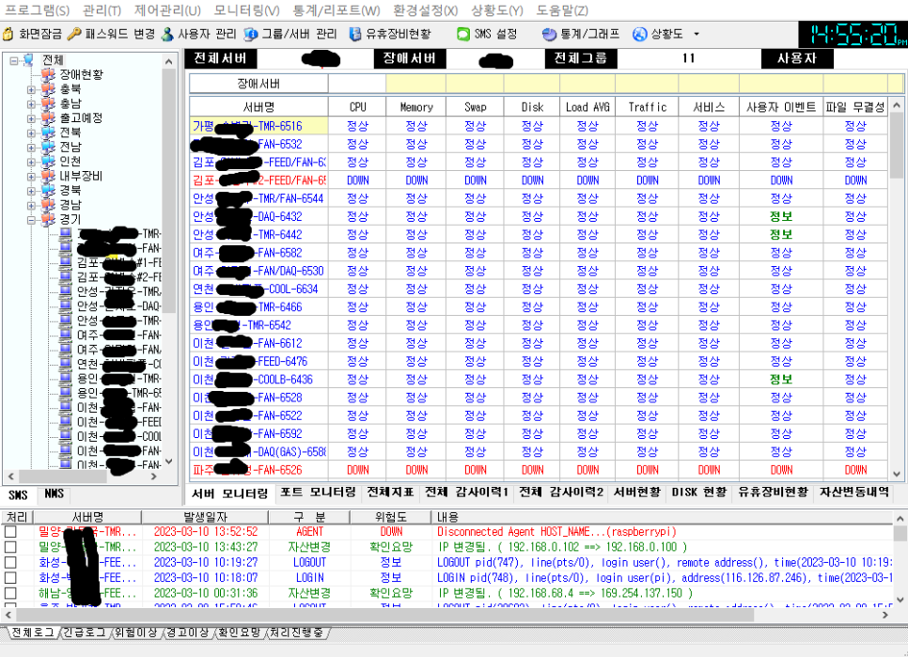Switch to the 자산변동내역 tab

pos(854,492)
